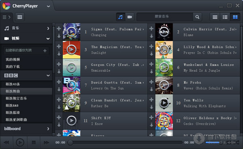This screenshot has width=243, height=149.
Task: Select the simple list view icon
Action: pyautogui.click(x=215, y=17)
